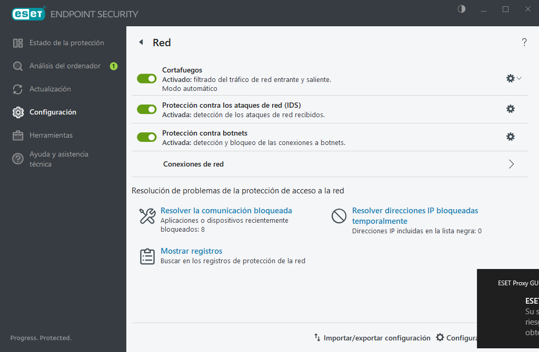The image size is (539, 352).
Task: Expand the Conexiones de red chevron
Action: 511,164
